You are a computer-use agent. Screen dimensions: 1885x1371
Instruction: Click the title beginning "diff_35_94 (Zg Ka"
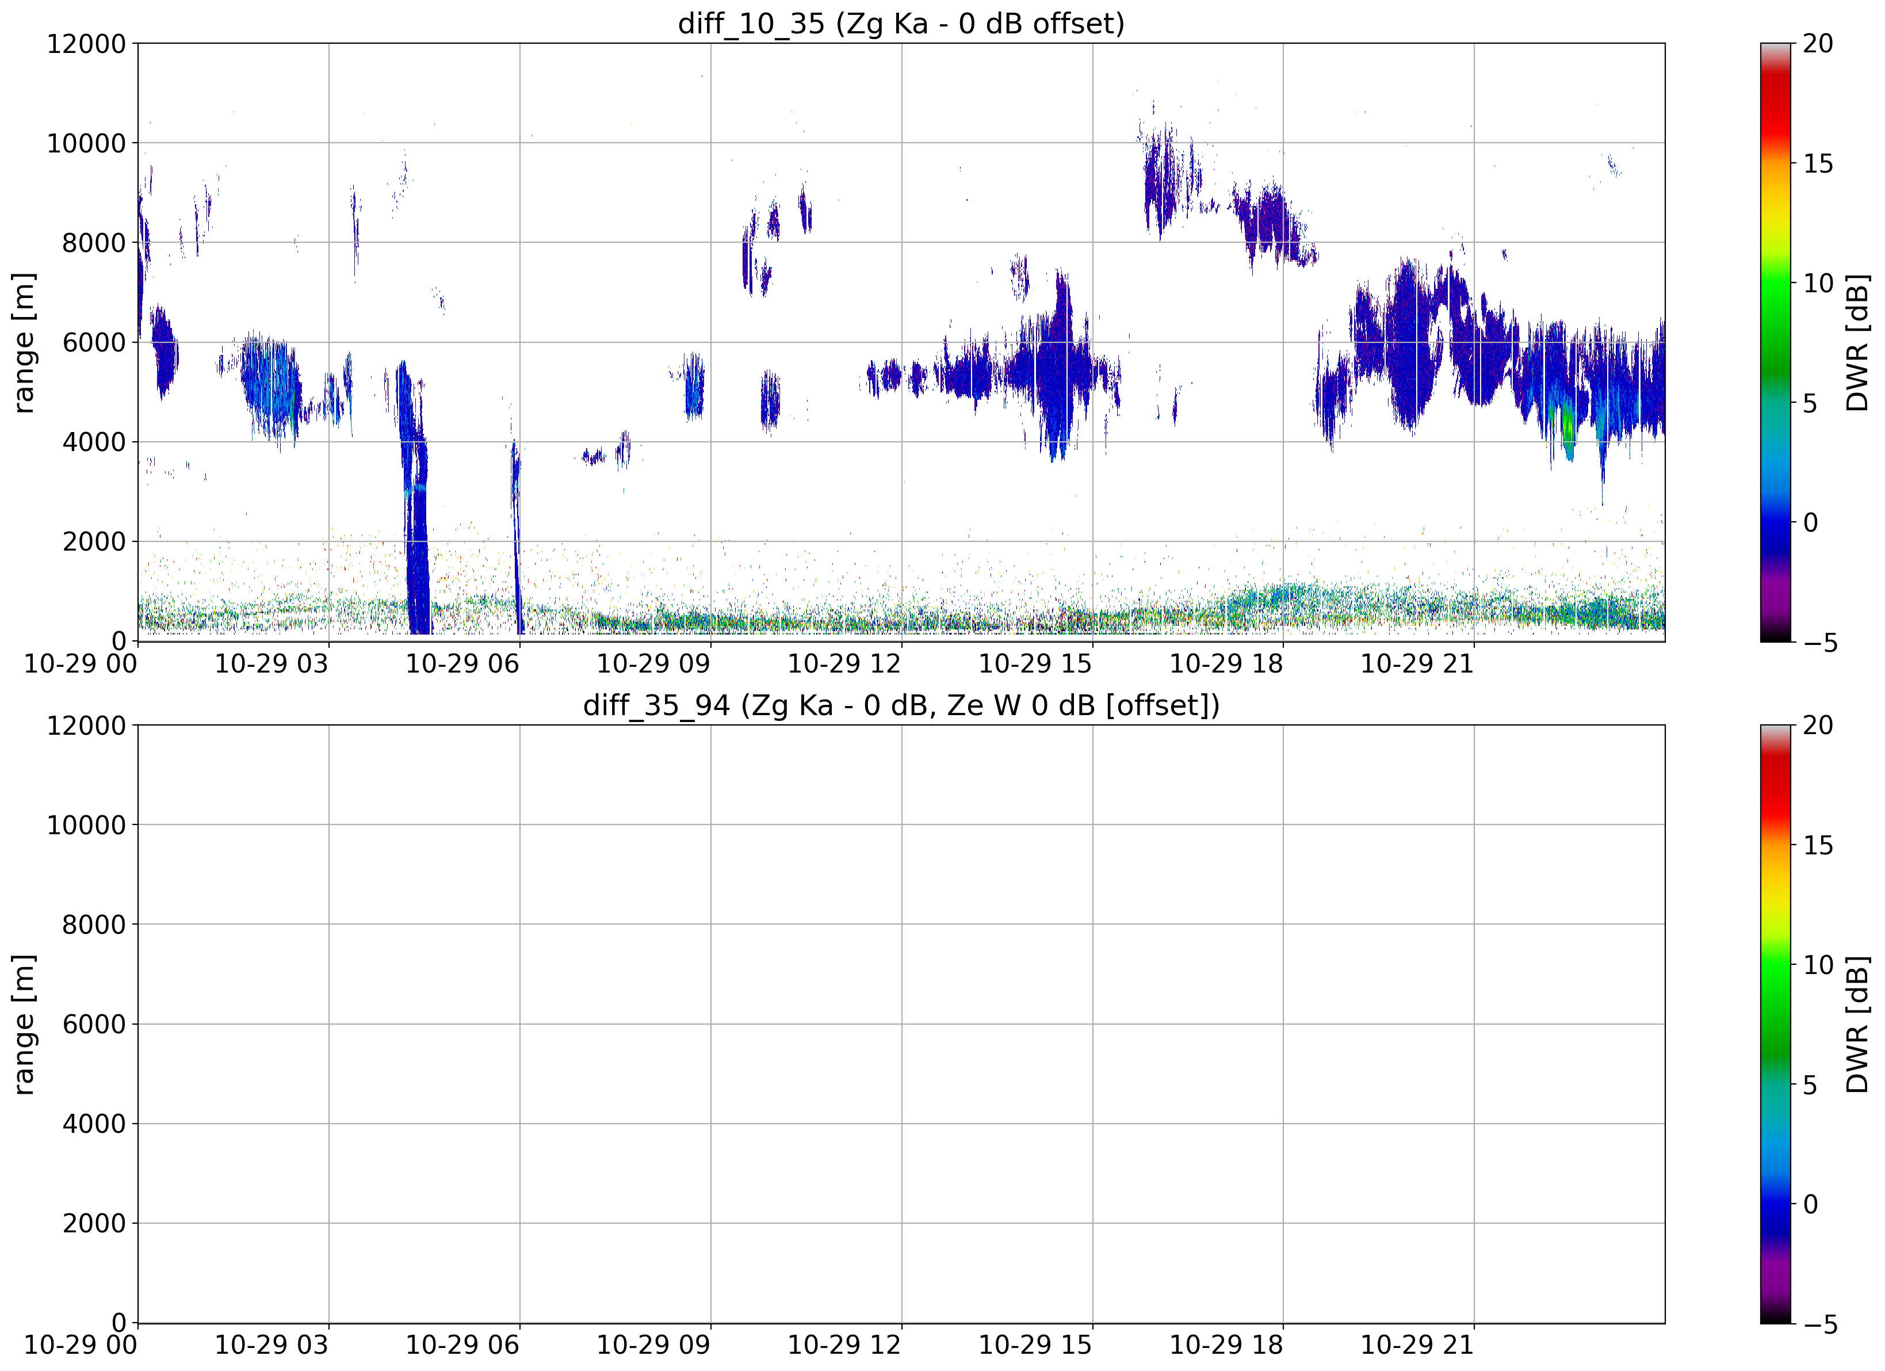[x=901, y=705]
